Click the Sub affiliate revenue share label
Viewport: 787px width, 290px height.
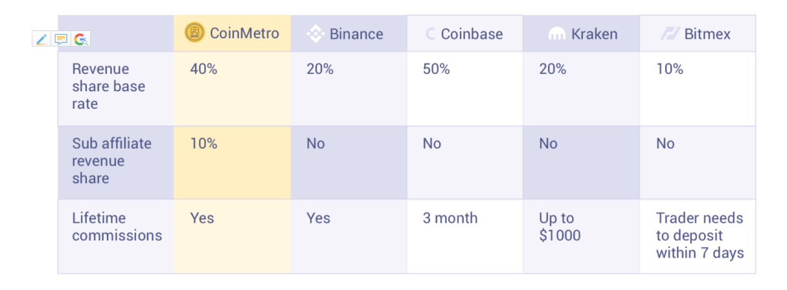111,161
